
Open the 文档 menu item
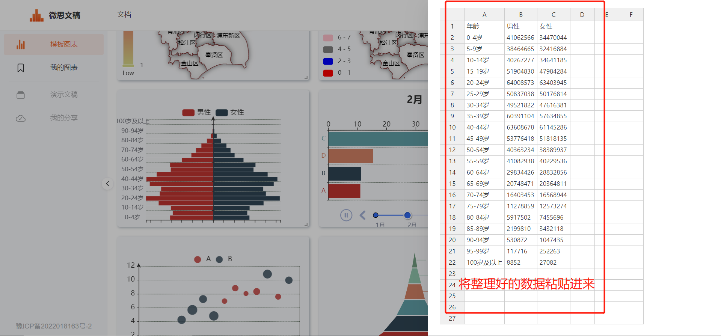[x=124, y=15]
